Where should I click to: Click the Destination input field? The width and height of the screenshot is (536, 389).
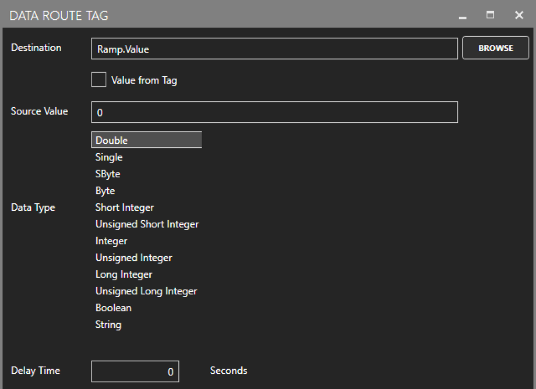[274, 49]
